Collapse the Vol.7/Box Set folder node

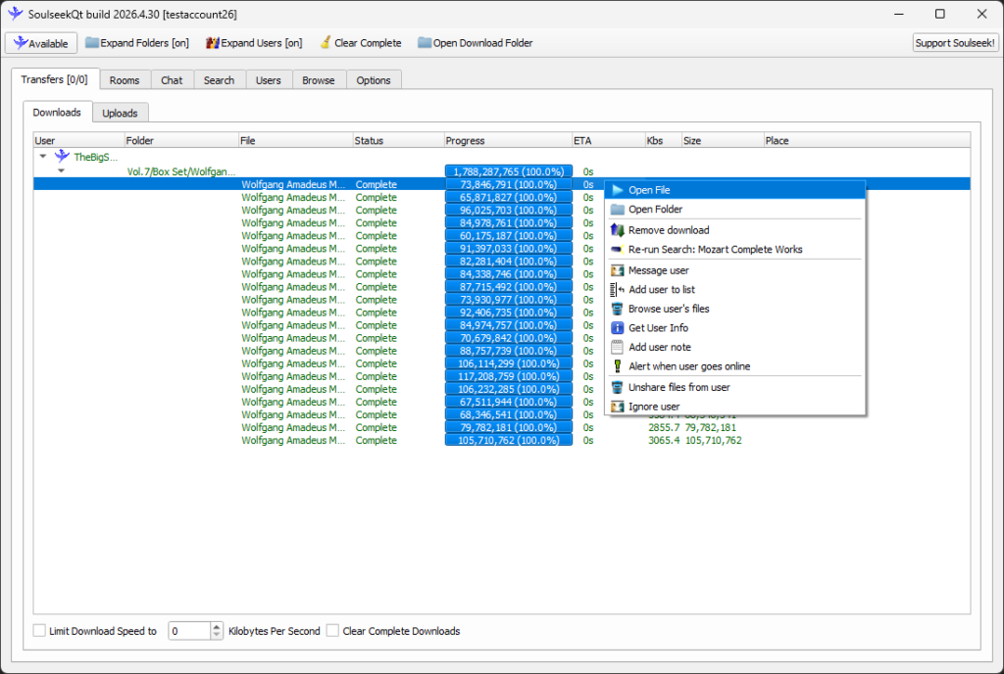(61, 170)
